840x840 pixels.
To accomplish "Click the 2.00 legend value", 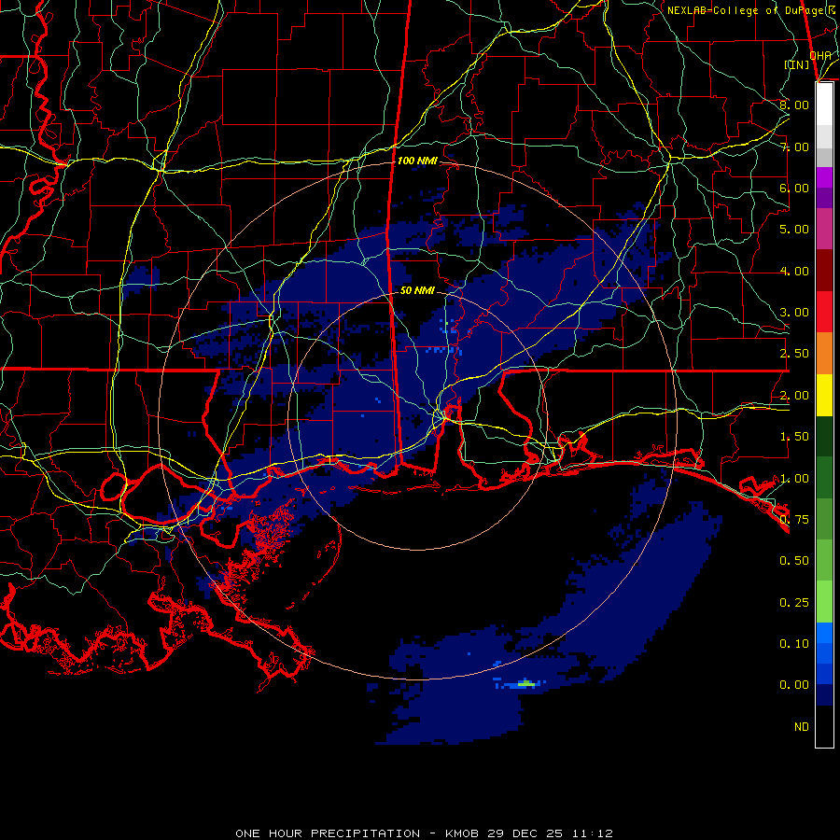I will point(794,396).
